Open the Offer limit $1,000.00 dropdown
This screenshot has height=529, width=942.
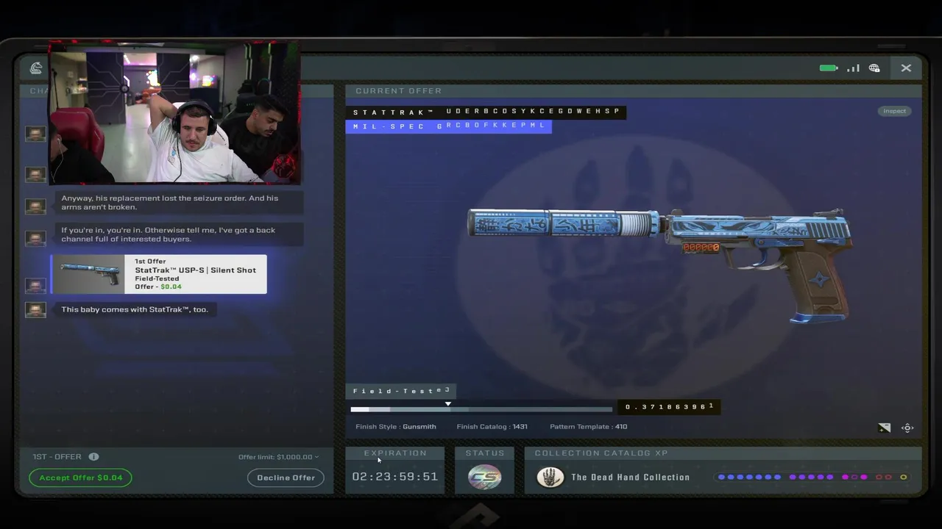pyautogui.click(x=278, y=457)
